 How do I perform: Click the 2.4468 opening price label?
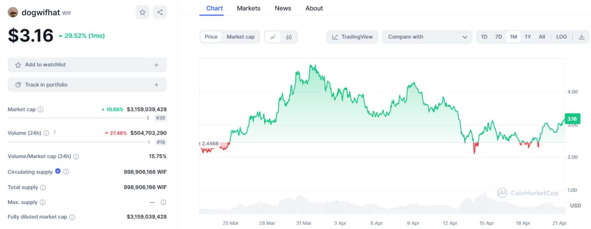tap(210, 144)
